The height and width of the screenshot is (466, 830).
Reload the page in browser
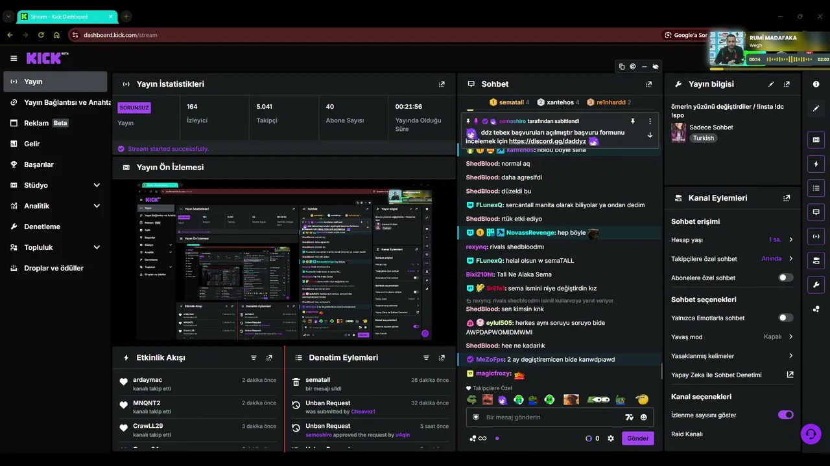click(x=41, y=35)
